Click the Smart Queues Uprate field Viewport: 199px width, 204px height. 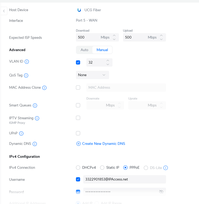coord(147,105)
